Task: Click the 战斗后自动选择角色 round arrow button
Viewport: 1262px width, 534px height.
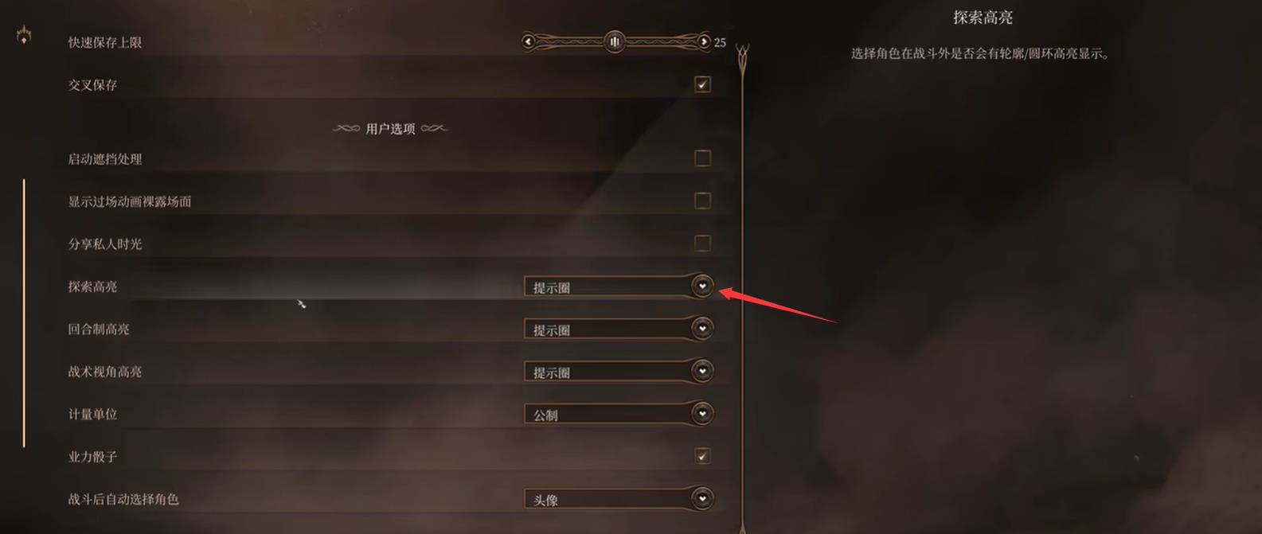Action: pos(702,499)
